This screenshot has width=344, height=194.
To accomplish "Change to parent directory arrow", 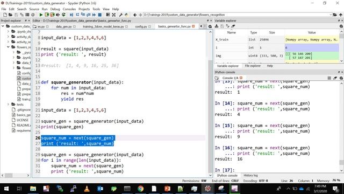I will click(x=341, y=15).
